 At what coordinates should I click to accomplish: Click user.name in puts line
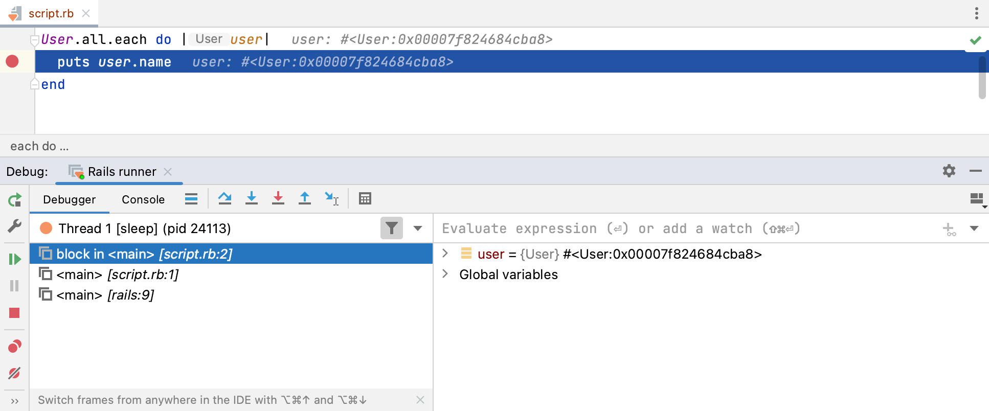click(134, 62)
